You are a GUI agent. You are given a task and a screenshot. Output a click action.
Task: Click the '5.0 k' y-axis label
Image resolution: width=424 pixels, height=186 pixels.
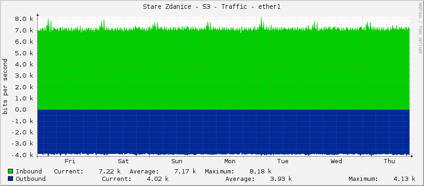point(24,53)
